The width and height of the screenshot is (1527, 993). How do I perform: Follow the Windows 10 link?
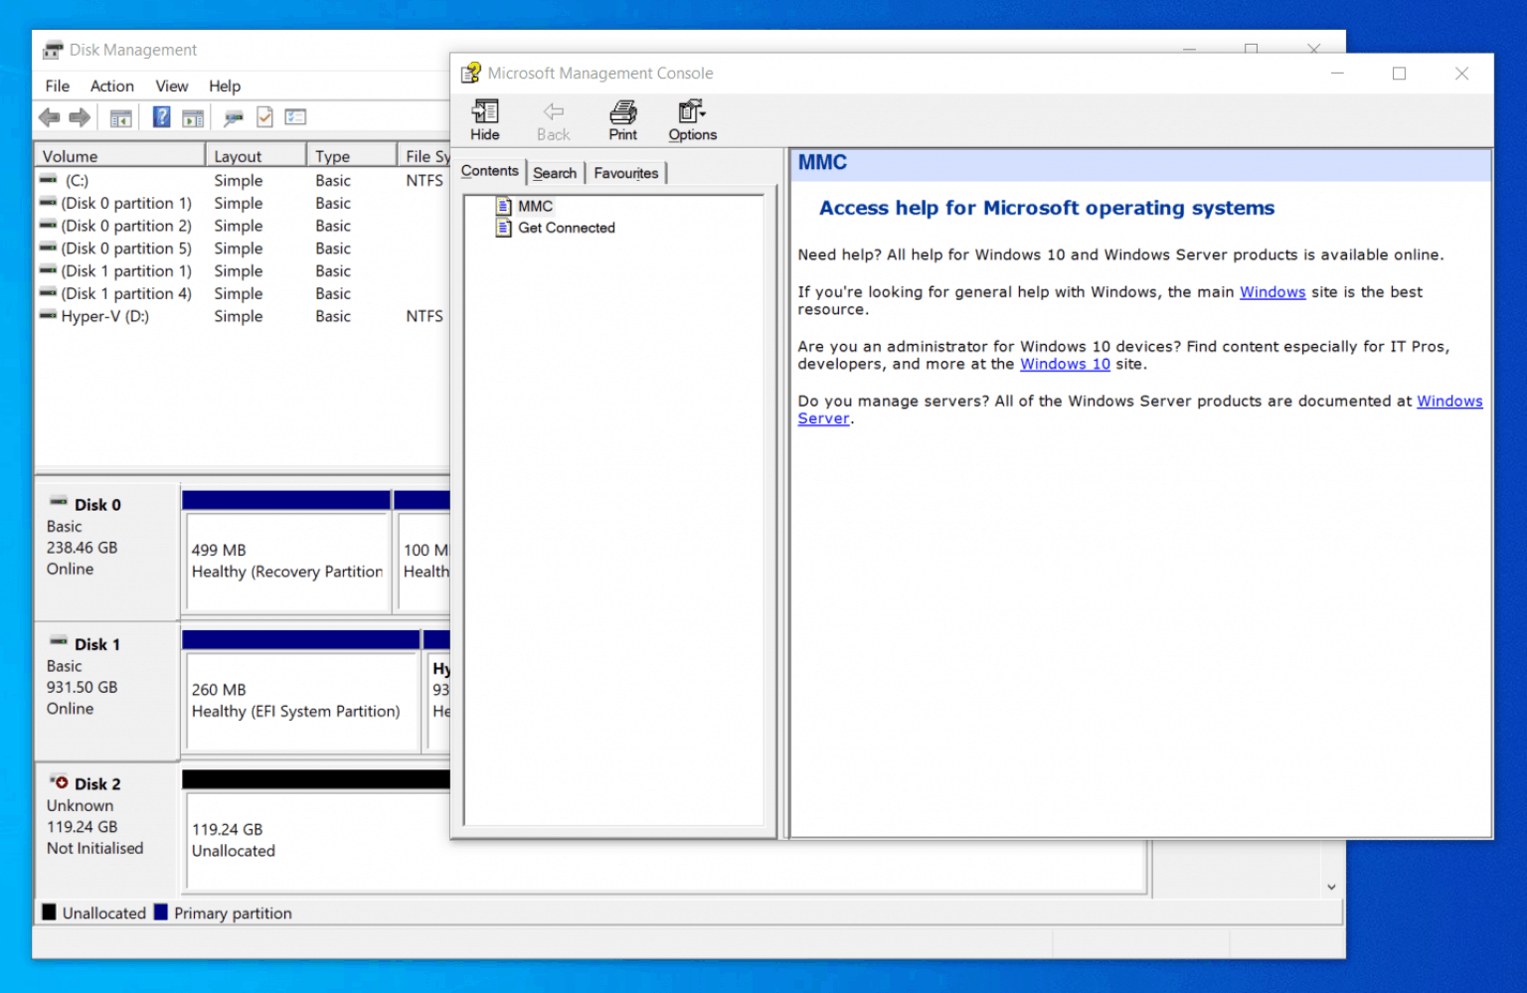pos(1065,365)
